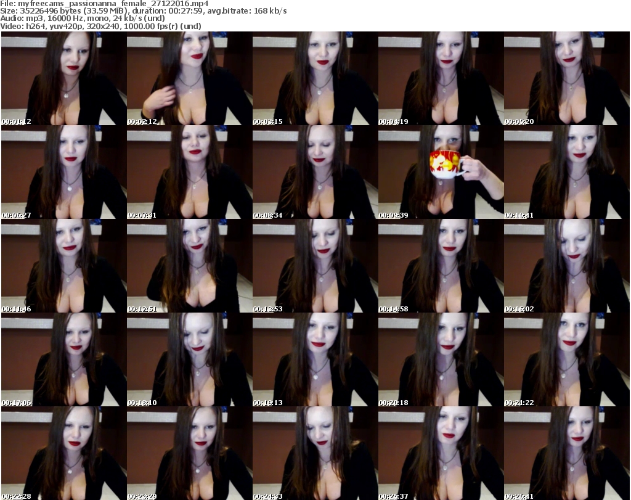Click the Audio mp3 info line

point(83,18)
